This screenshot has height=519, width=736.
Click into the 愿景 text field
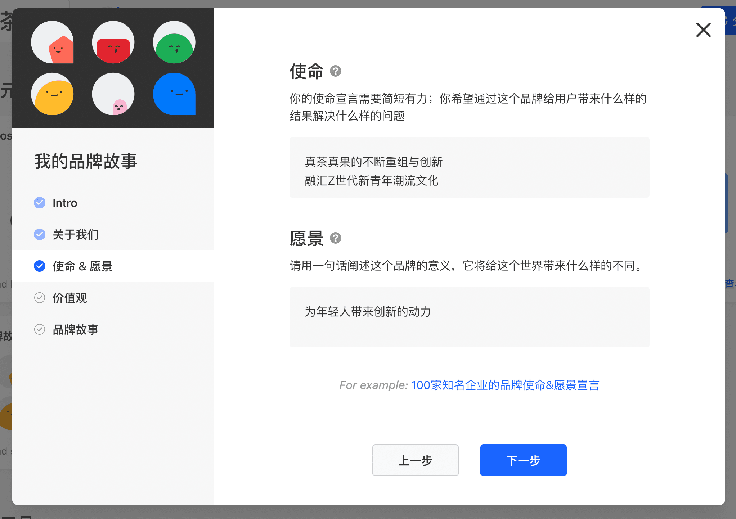tap(469, 317)
